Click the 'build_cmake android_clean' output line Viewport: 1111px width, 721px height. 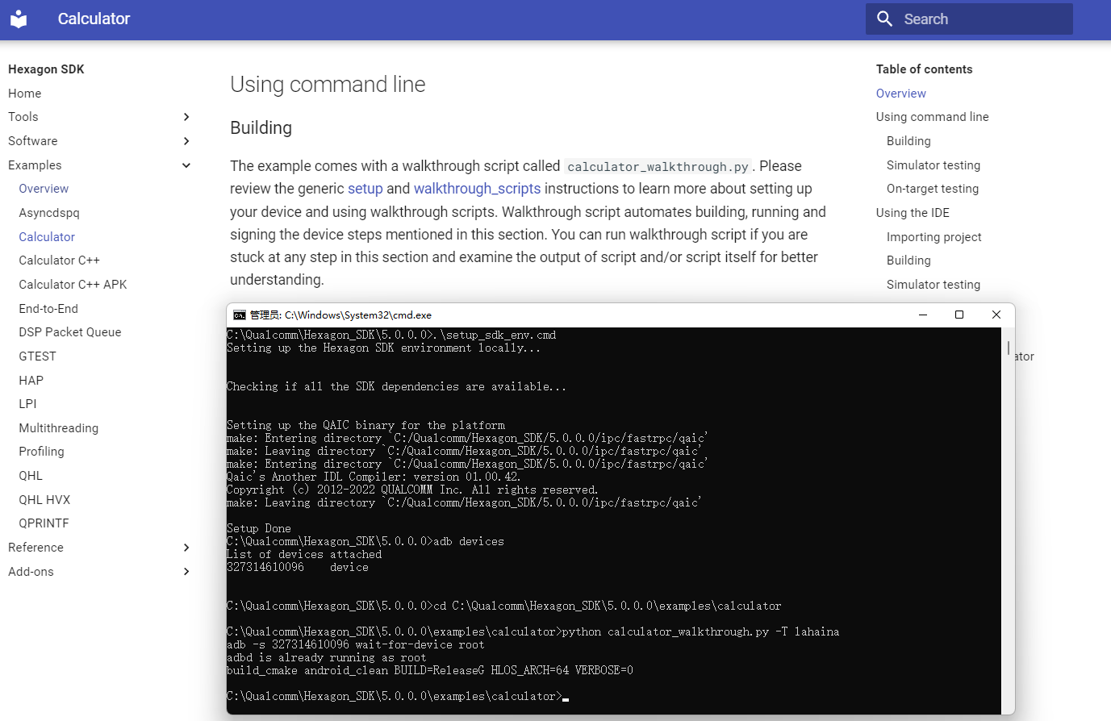[x=430, y=671]
